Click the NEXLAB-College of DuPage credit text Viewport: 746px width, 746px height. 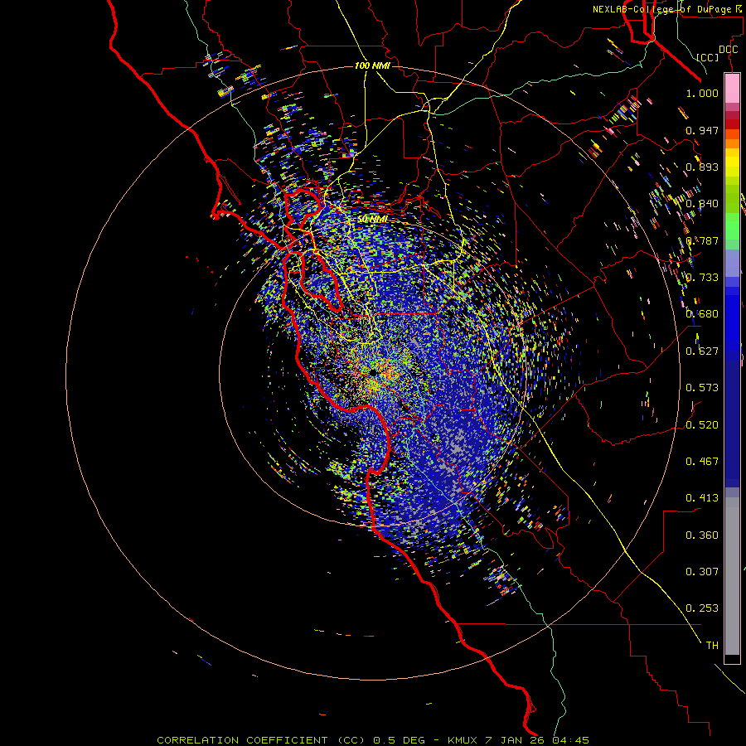coord(668,9)
